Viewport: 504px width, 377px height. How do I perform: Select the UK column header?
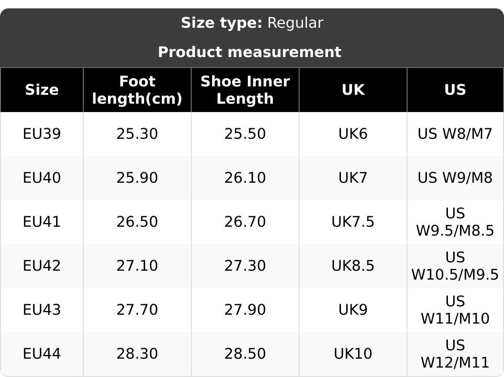click(x=353, y=90)
